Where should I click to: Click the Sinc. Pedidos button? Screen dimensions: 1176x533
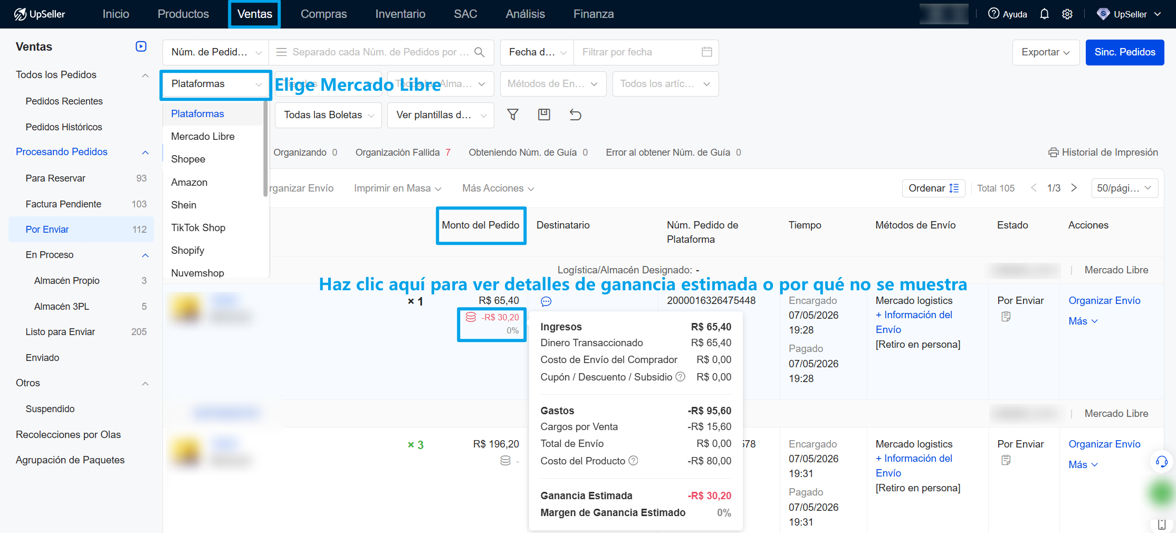point(1125,52)
